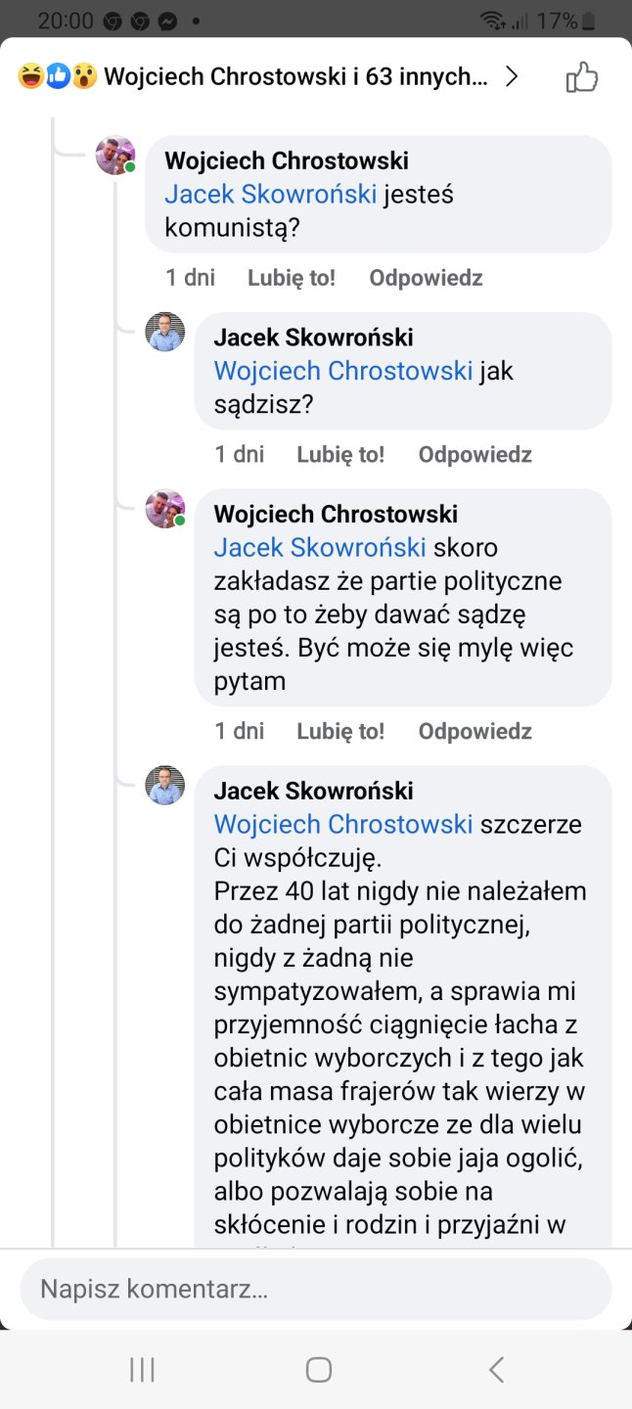Reply to the 'jak sądzisz?' comment
Viewport: 632px width, 1409px height.
coord(474,454)
